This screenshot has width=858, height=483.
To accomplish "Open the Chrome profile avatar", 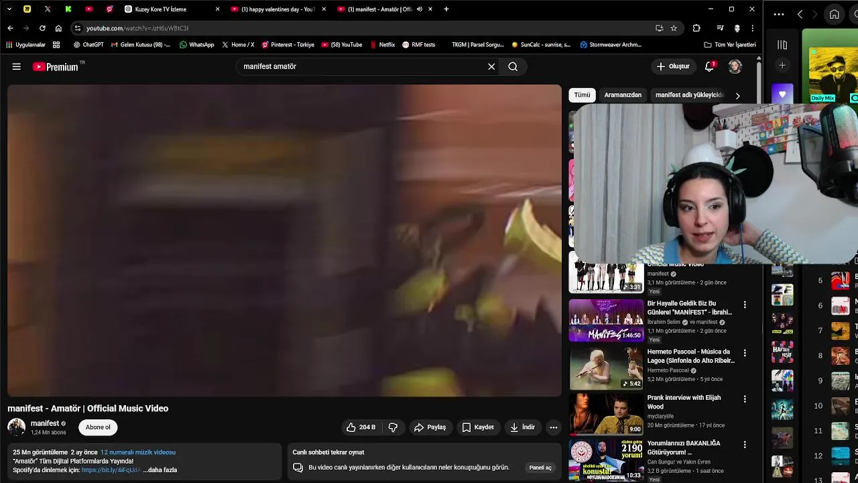I will [737, 28].
